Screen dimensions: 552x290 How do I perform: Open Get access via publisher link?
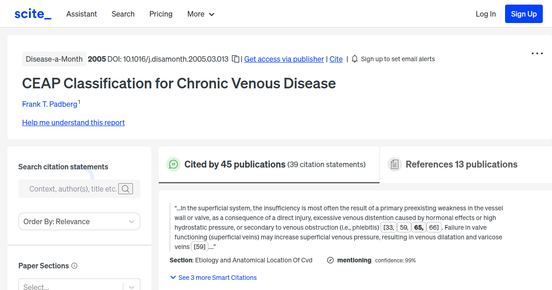point(284,59)
